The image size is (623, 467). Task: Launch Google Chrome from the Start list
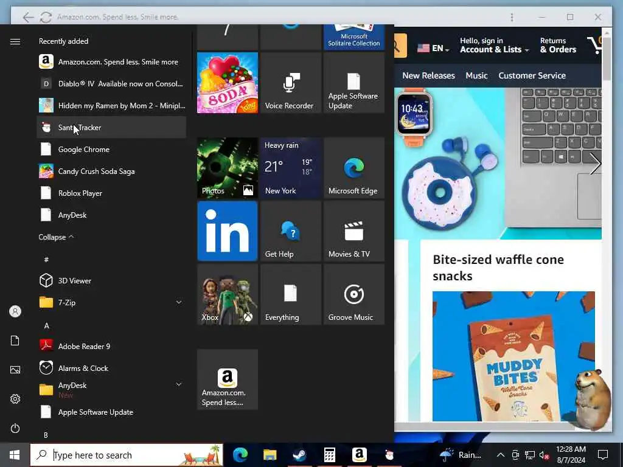pos(111,150)
